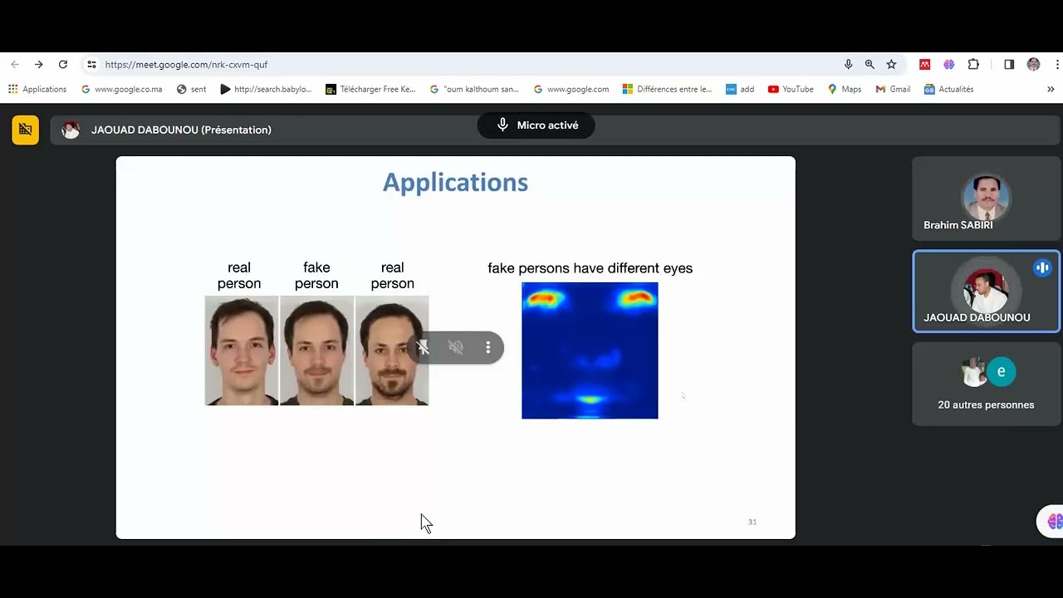This screenshot has height=598, width=1063.
Task: Click the blue speaking indicator on JAOUAD tile
Action: pos(1042,267)
